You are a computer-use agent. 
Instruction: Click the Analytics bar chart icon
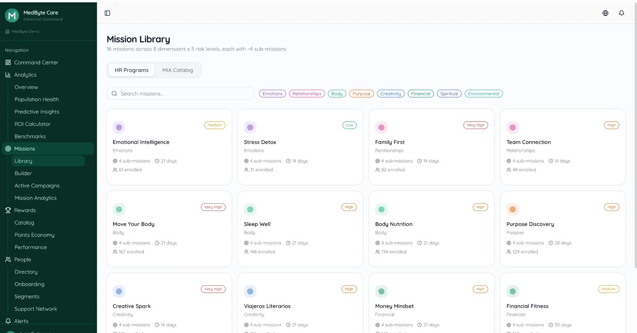(x=8, y=75)
